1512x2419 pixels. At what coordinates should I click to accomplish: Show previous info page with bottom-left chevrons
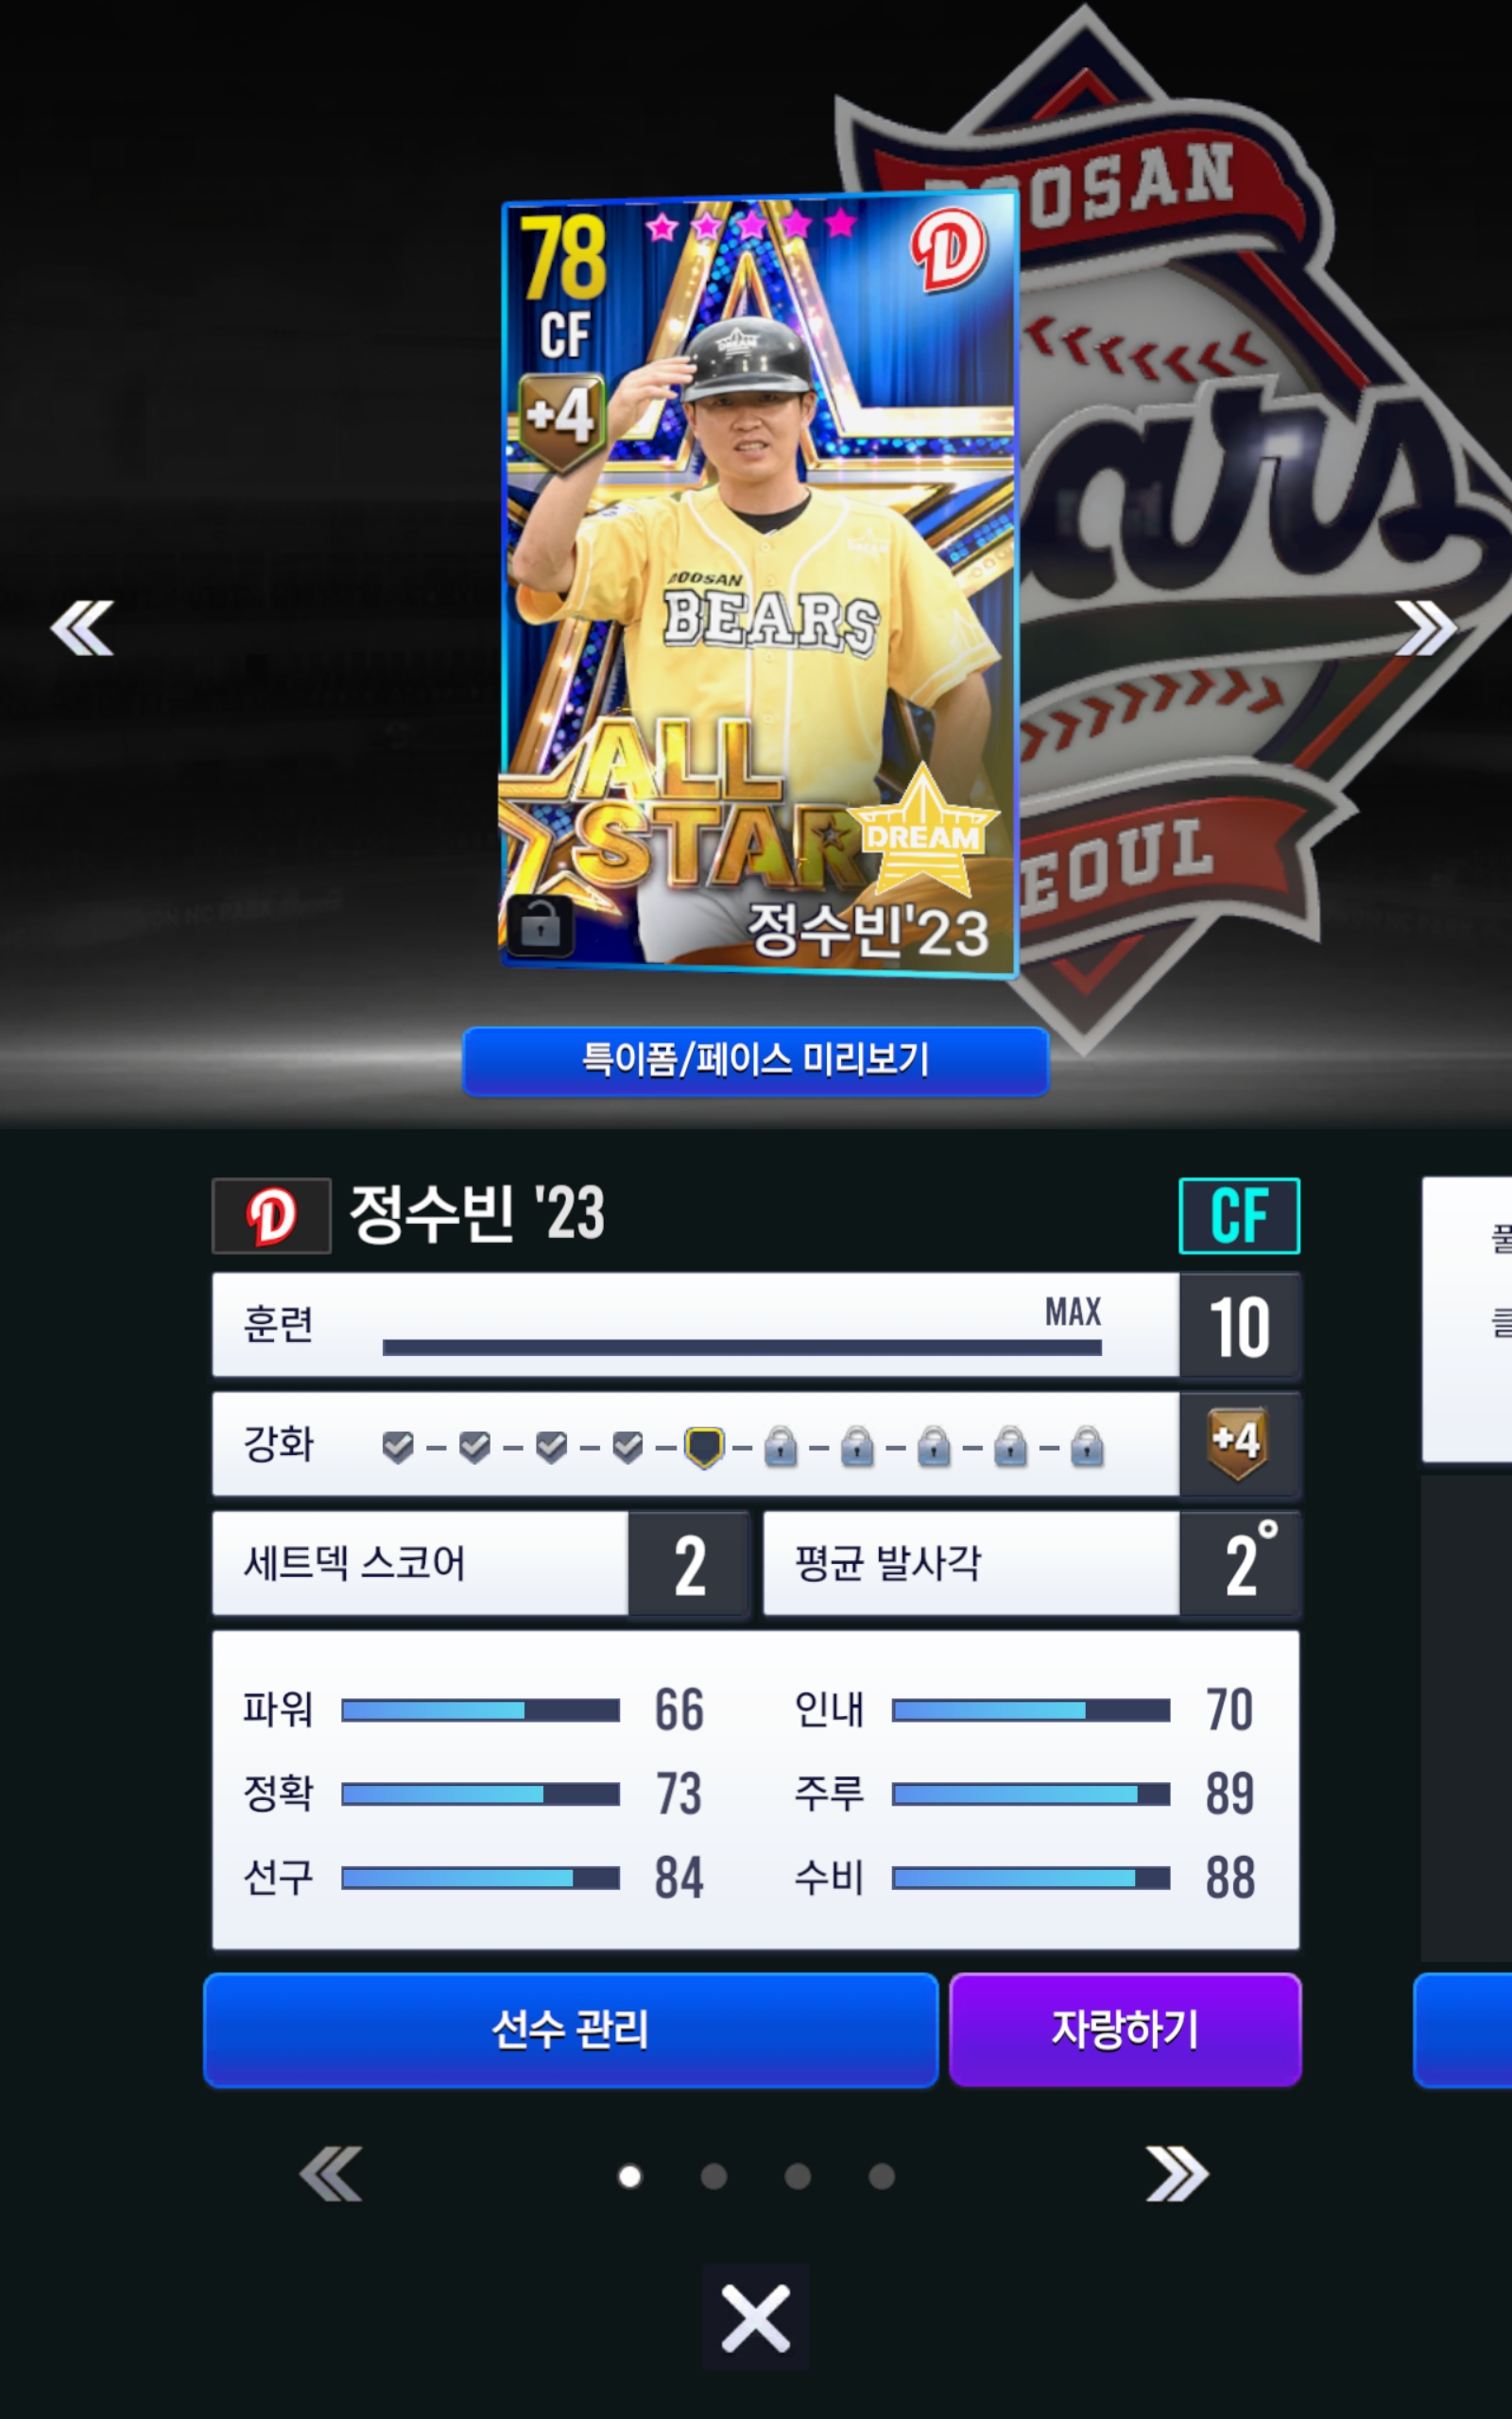(x=331, y=2174)
